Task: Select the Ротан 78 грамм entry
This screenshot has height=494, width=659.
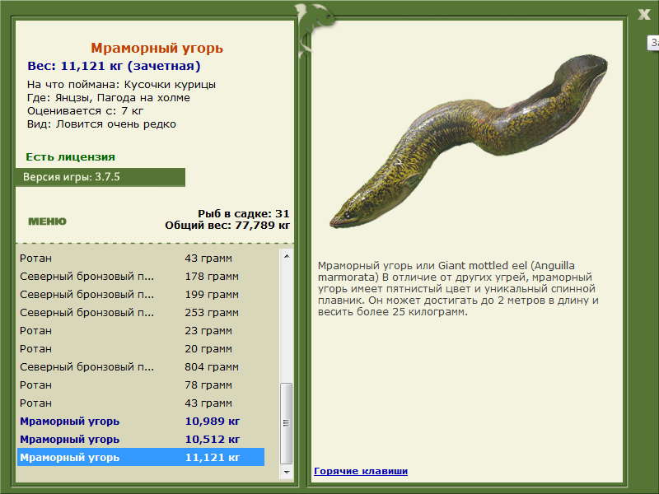Action: (x=141, y=384)
